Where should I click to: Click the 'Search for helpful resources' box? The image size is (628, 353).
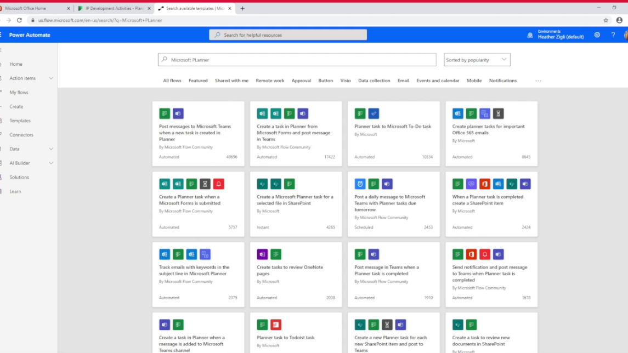287,35
